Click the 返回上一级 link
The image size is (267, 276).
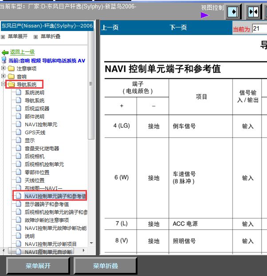click(22, 52)
